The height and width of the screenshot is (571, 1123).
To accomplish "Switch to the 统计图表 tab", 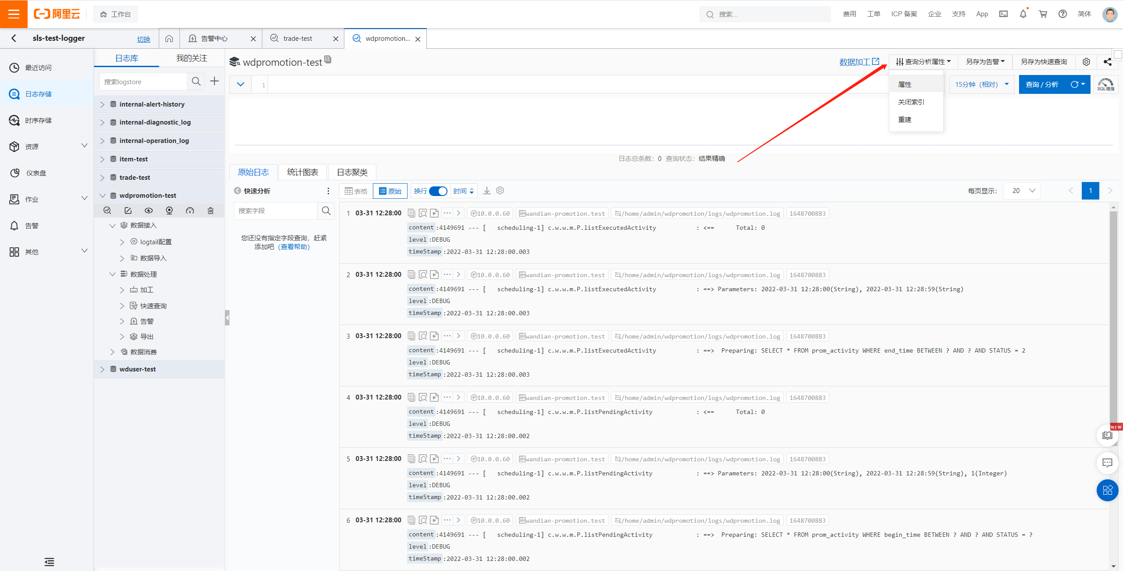I will [x=303, y=172].
